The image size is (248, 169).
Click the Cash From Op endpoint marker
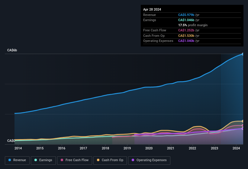click(x=243, y=121)
